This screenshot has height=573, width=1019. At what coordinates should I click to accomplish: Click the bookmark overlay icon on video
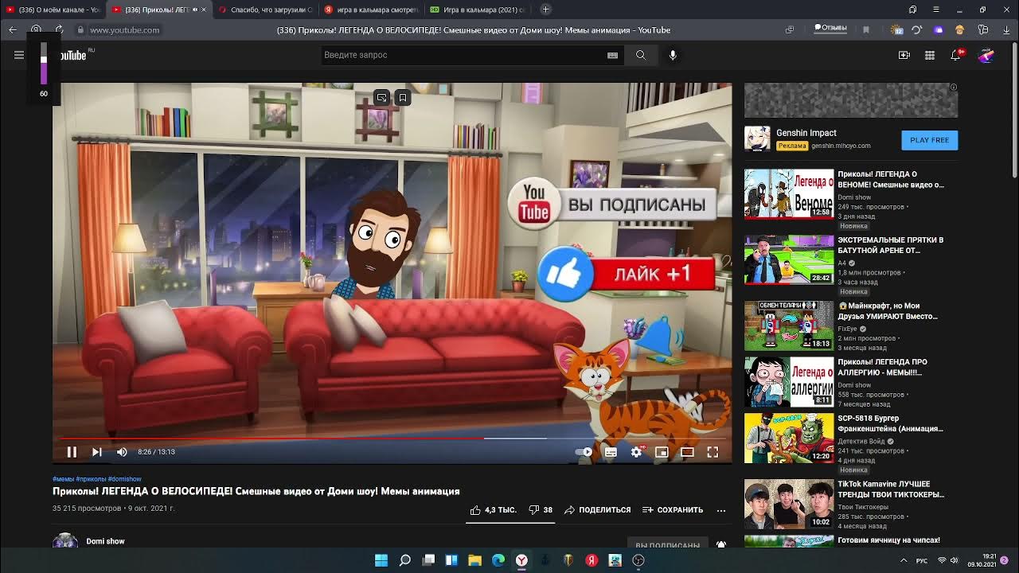click(x=403, y=98)
